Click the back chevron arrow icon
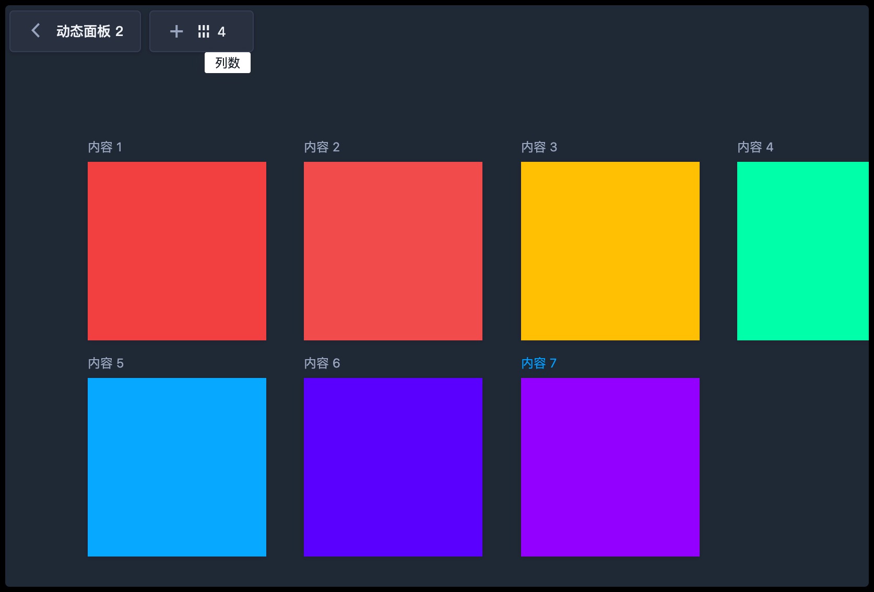Image resolution: width=874 pixels, height=592 pixels. tap(36, 31)
